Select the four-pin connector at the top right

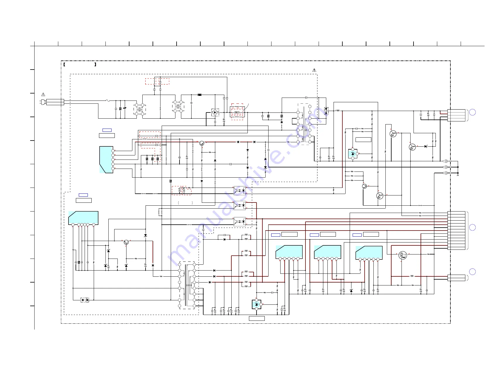pyautogui.click(x=456, y=115)
